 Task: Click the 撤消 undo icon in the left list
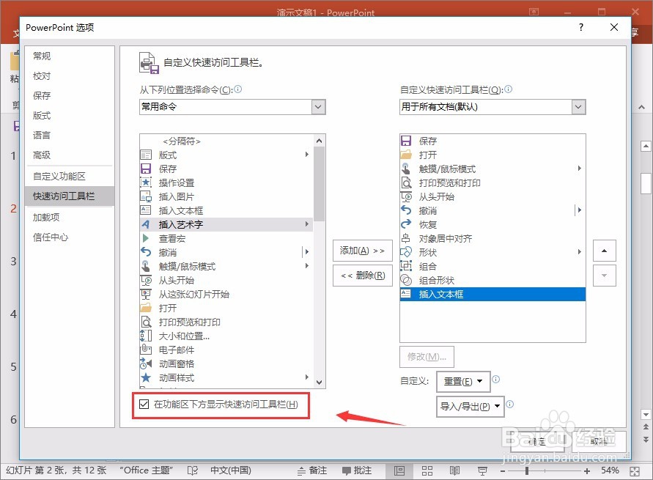click(x=146, y=252)
